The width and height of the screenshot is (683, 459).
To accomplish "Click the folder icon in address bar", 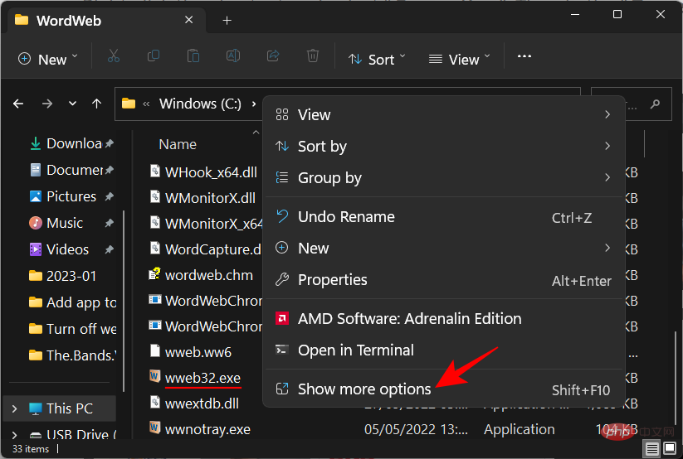I will coord(129,104).
